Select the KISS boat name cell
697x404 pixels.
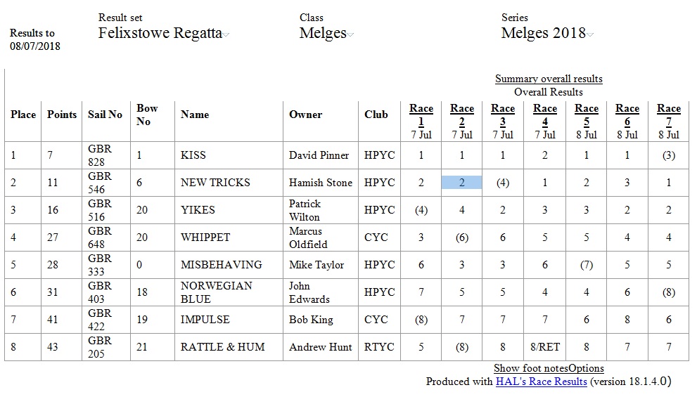coord(229,155)
